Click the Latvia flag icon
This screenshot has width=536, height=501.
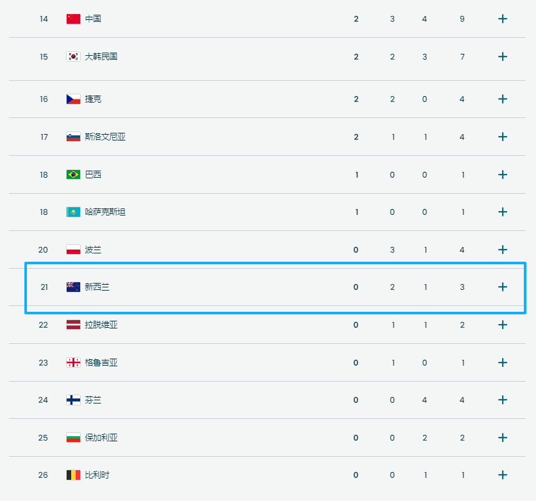point(73,325)
